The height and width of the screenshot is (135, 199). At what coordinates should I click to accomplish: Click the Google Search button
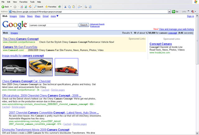pyautogui.click(x=84, y=25)
